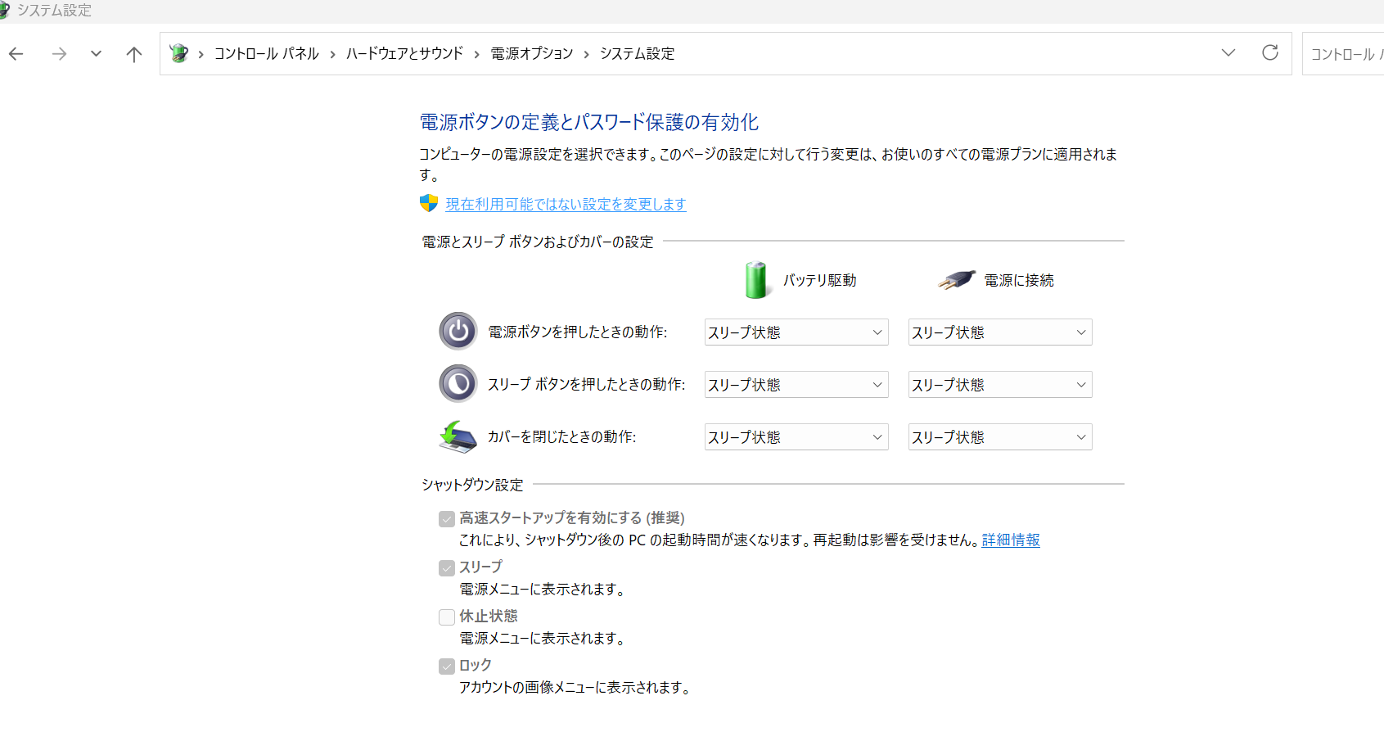Open plugged-in sleep button action dropdown
Image resolution: width=1384 pixels, height=732 pixels.
tap(999, 385)
